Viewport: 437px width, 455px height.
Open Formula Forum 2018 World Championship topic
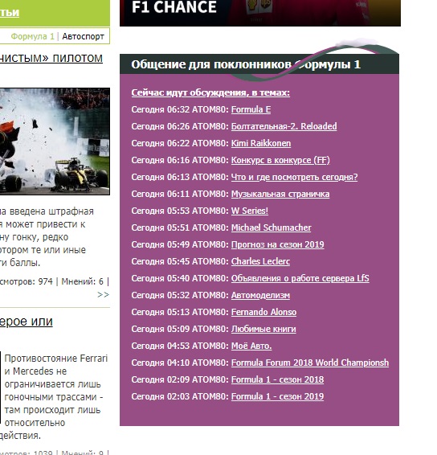pos(310,363)
